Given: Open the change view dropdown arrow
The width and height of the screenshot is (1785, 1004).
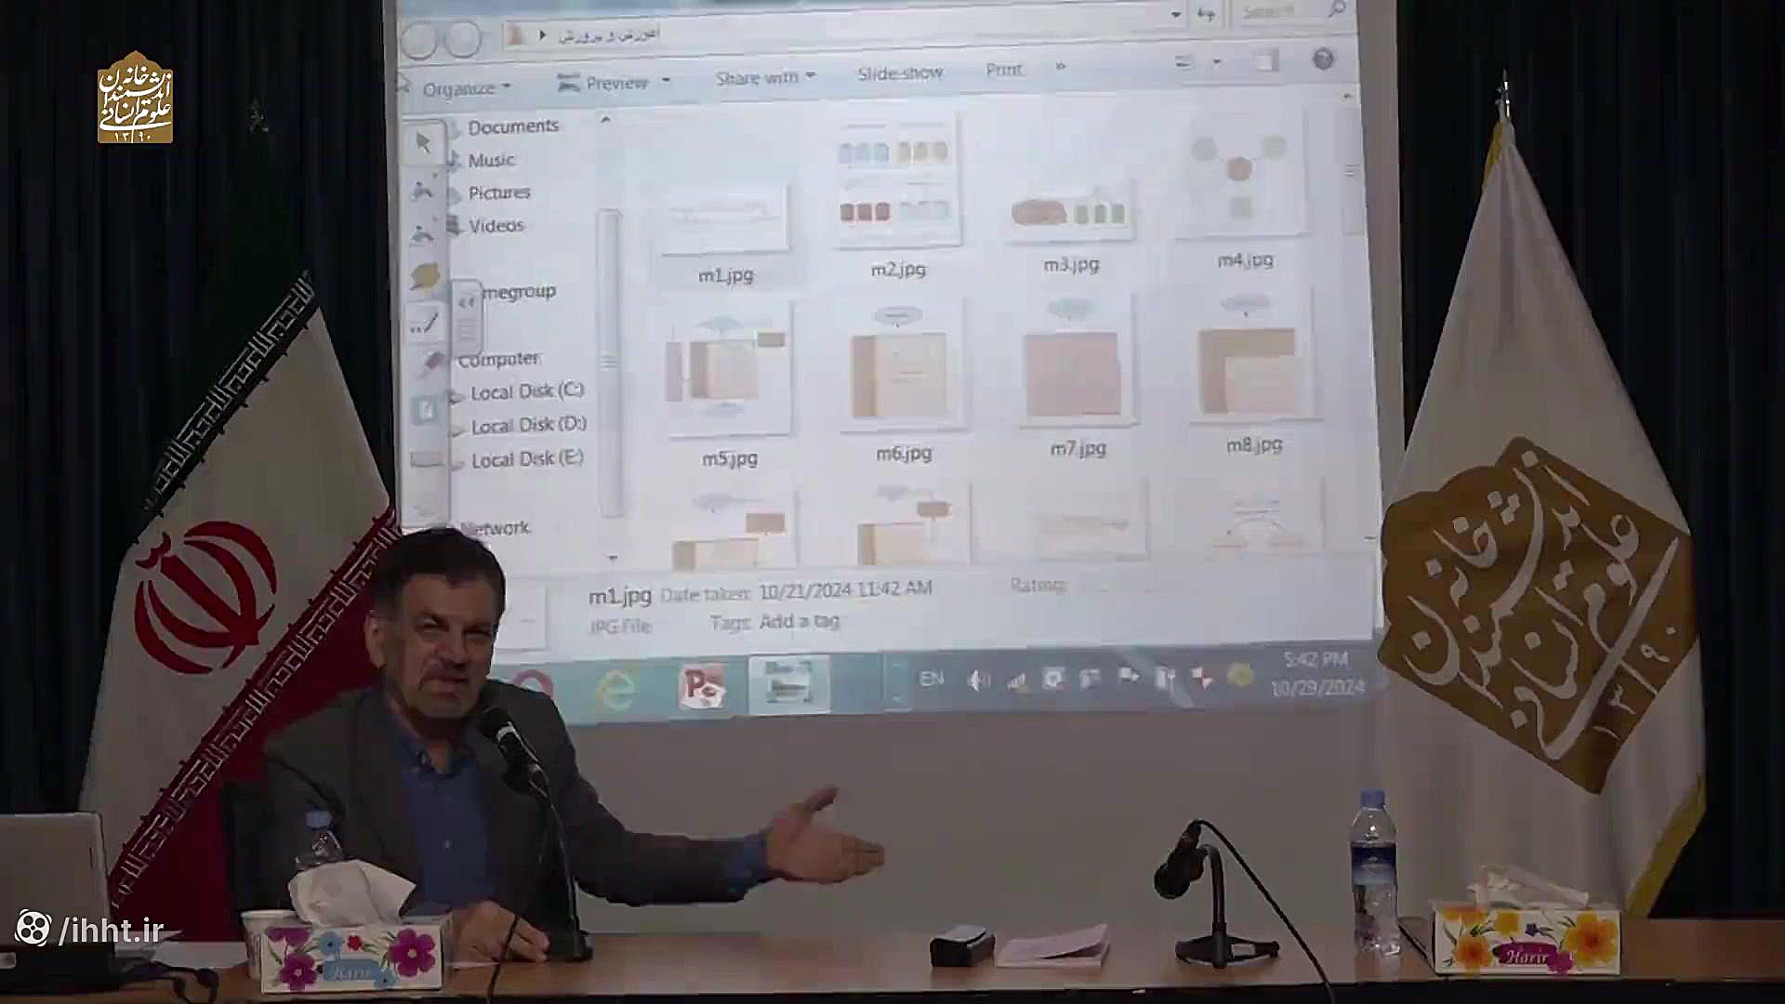Looking at the screenshot, I should (x=1216, y=62).
